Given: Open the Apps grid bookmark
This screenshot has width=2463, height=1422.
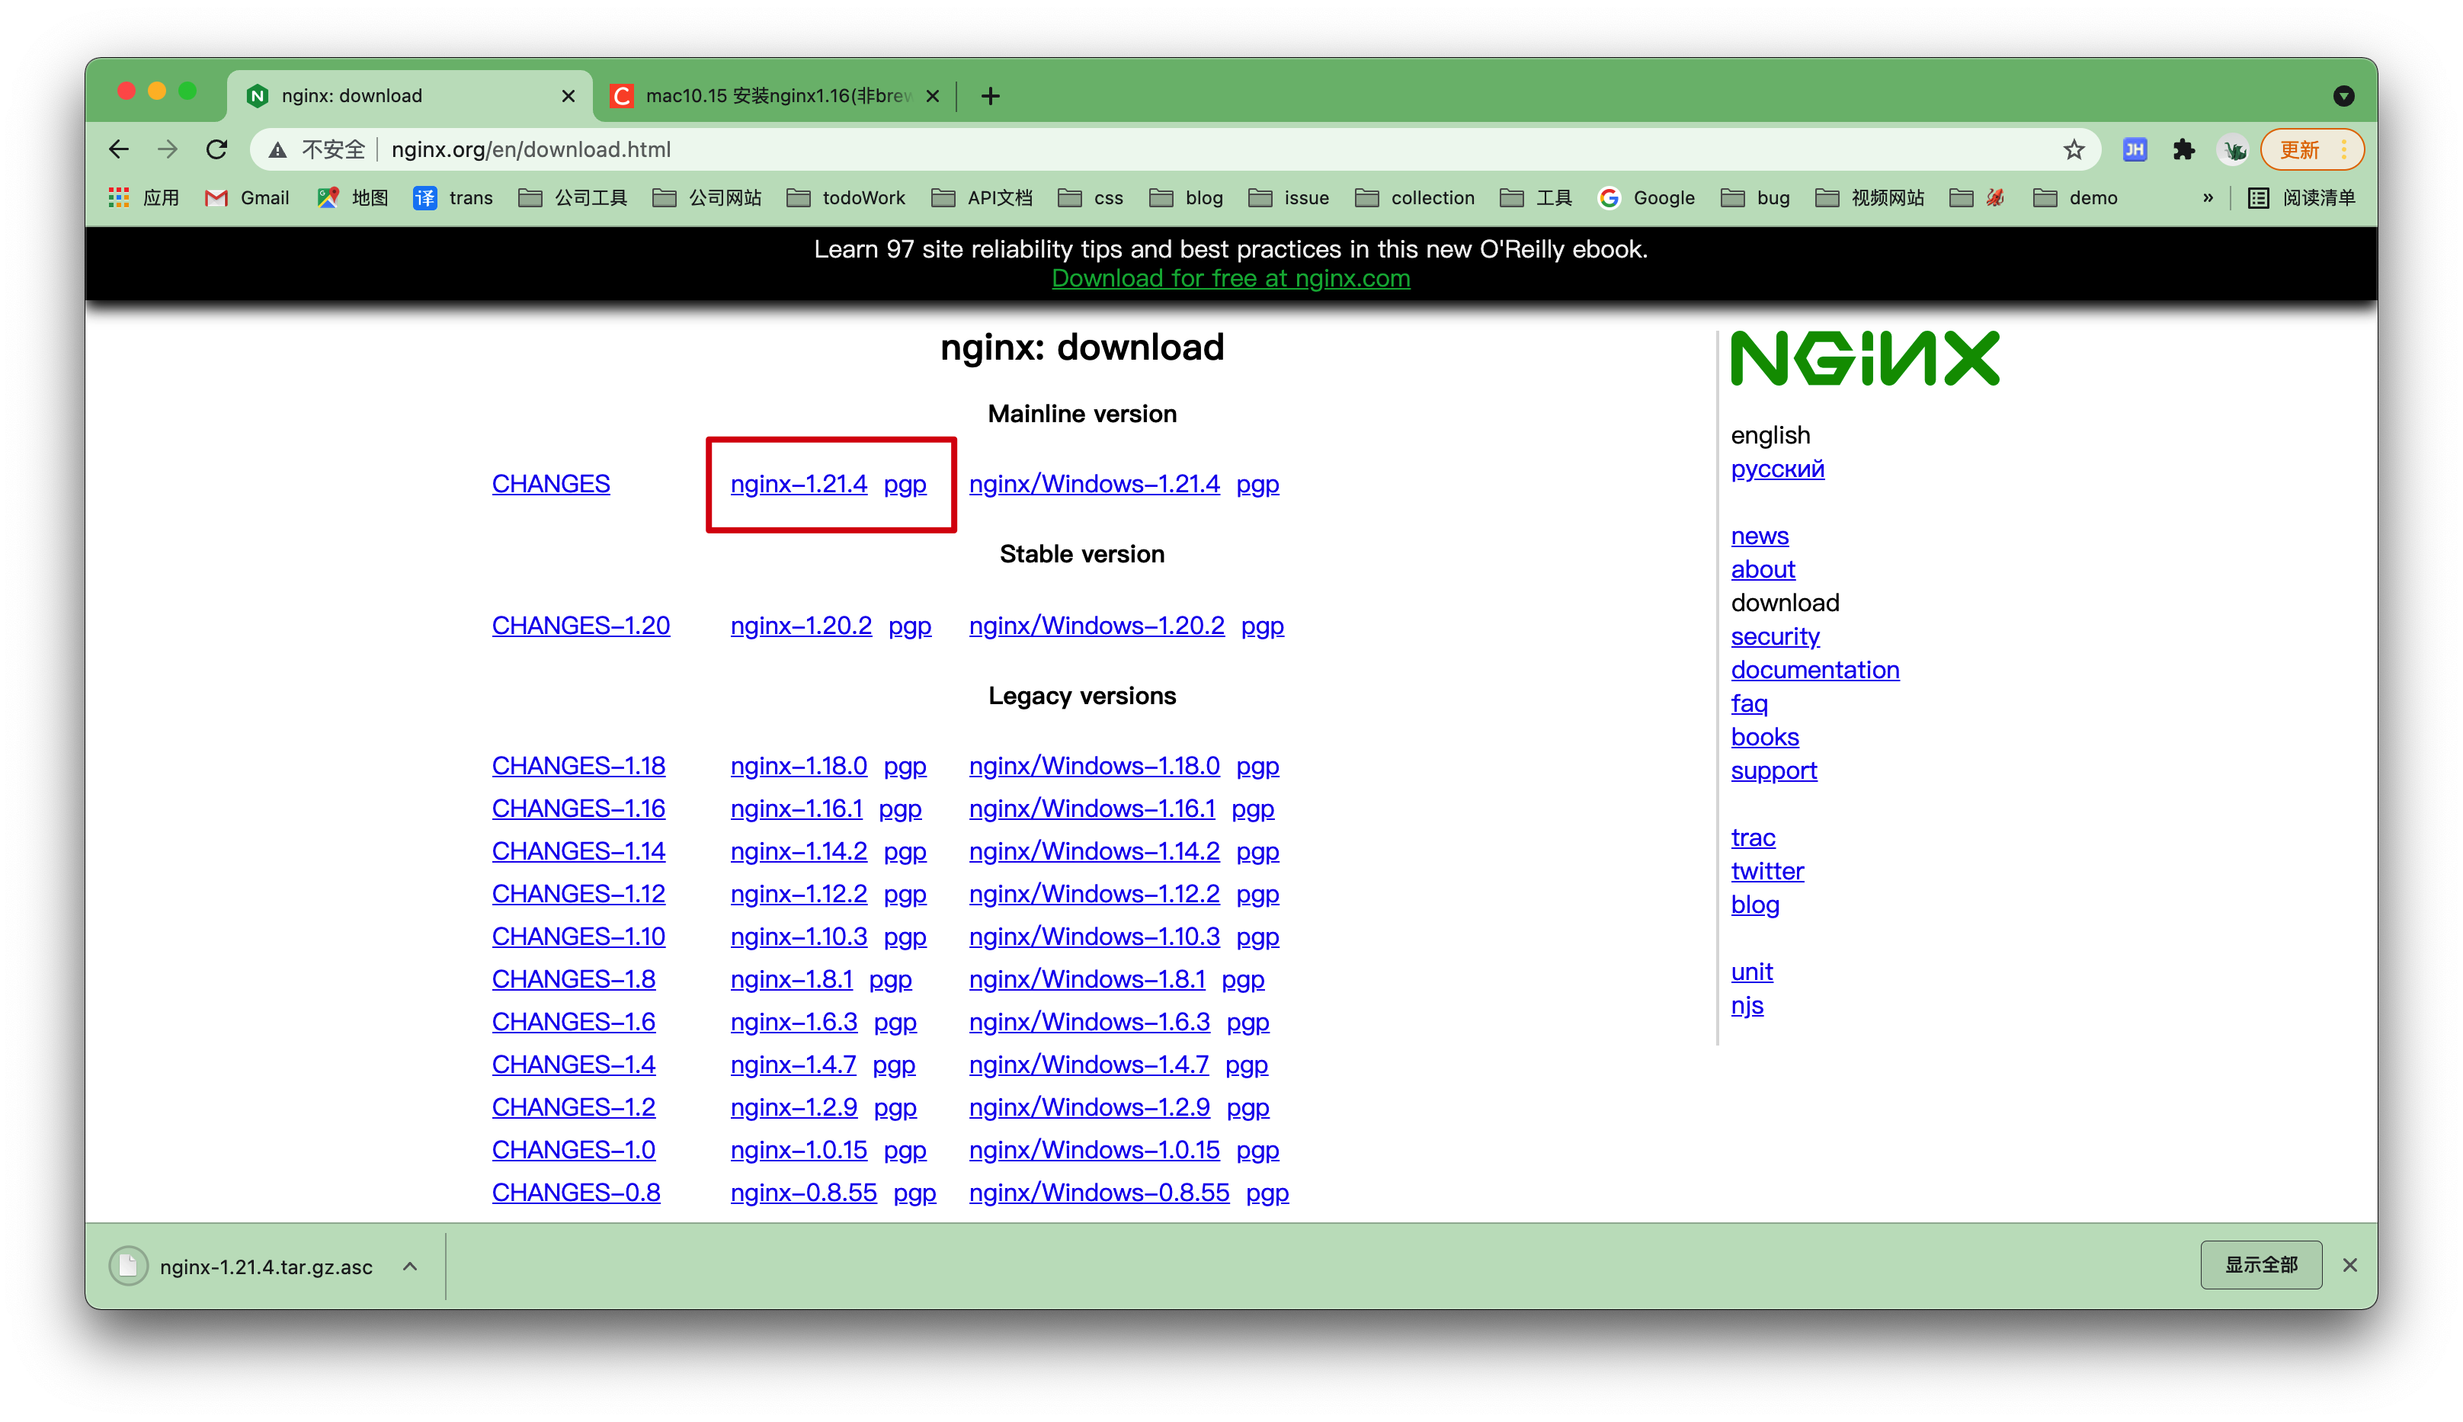Looking at the screenshot, I should tap(118, 198).
